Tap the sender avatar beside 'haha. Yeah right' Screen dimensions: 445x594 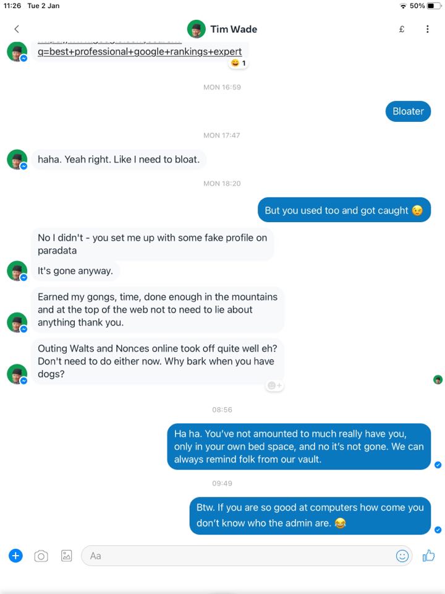[17, 160]
